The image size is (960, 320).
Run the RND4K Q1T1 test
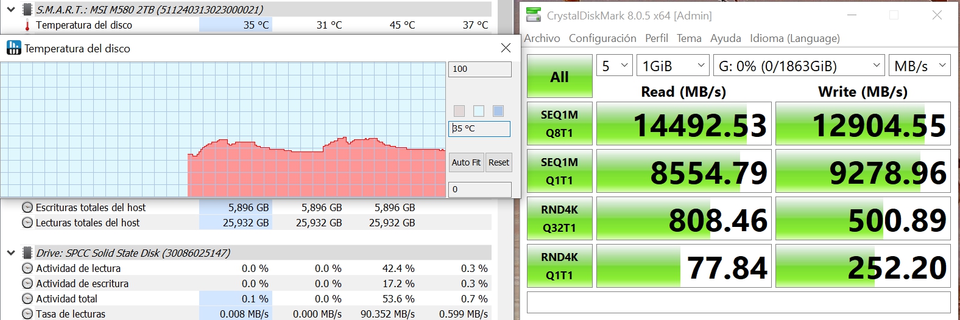(559, 266)
